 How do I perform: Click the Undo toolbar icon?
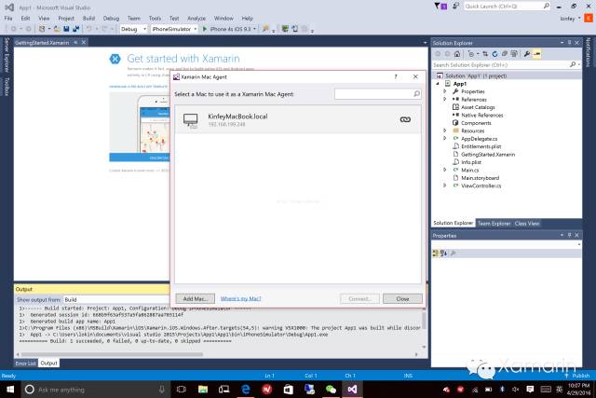(x=89, y=29)
